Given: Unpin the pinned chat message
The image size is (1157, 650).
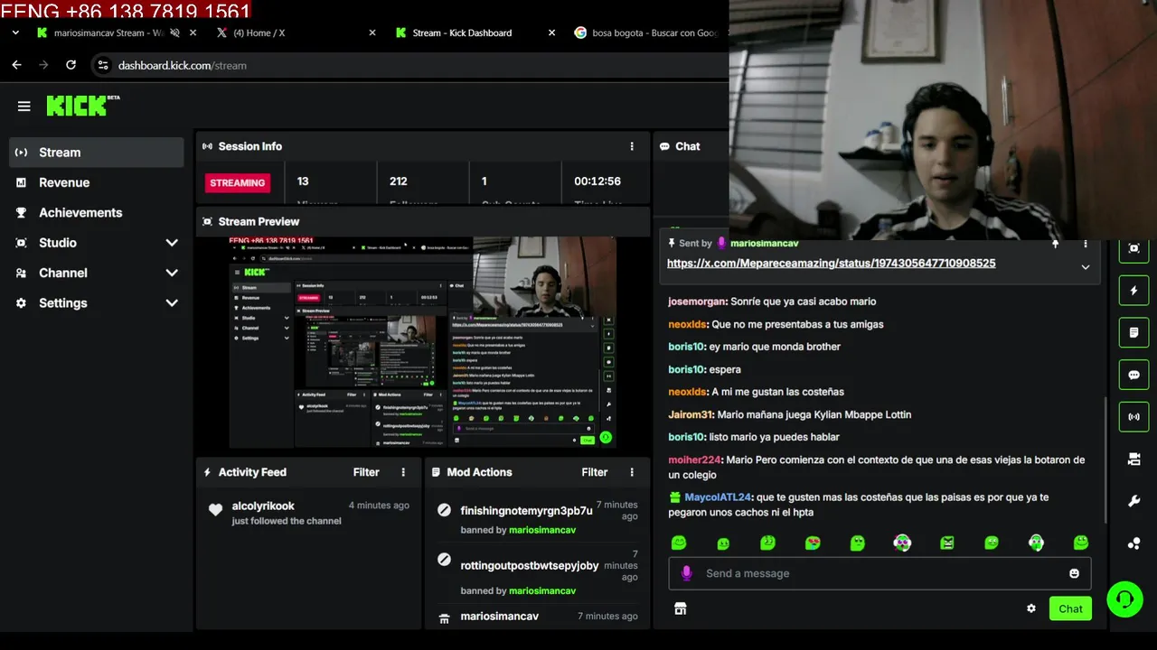Looking at the screenshot, I should pyautogui.click(x=1055, y=244).
